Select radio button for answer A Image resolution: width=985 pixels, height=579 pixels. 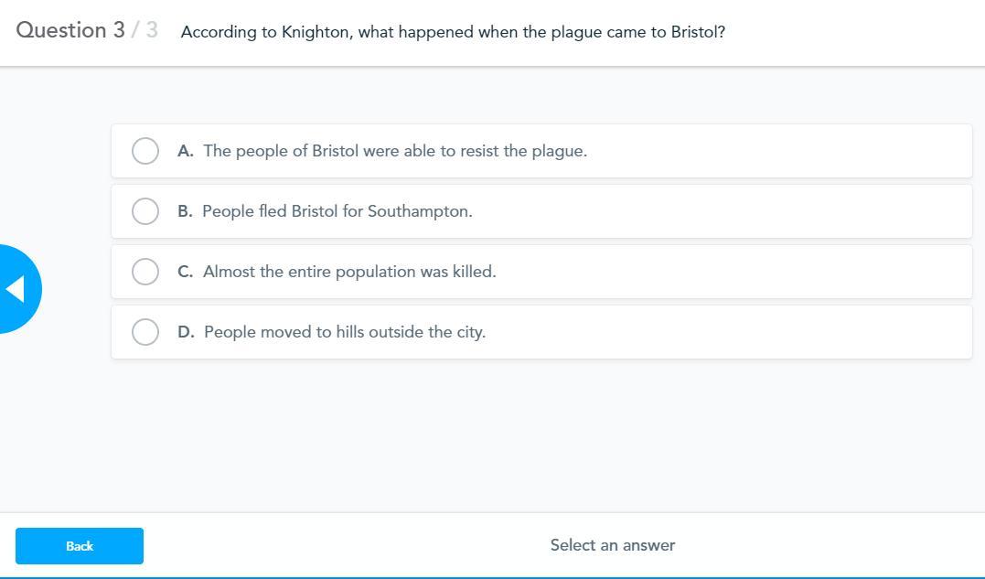click(x=145, y=151)
